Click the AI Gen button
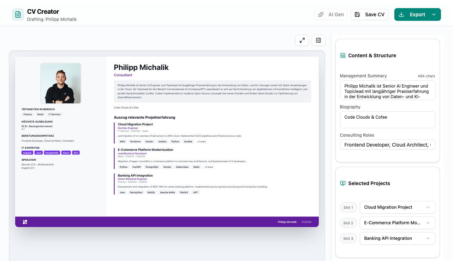454x261 pixels. click(x=331, y=14)
